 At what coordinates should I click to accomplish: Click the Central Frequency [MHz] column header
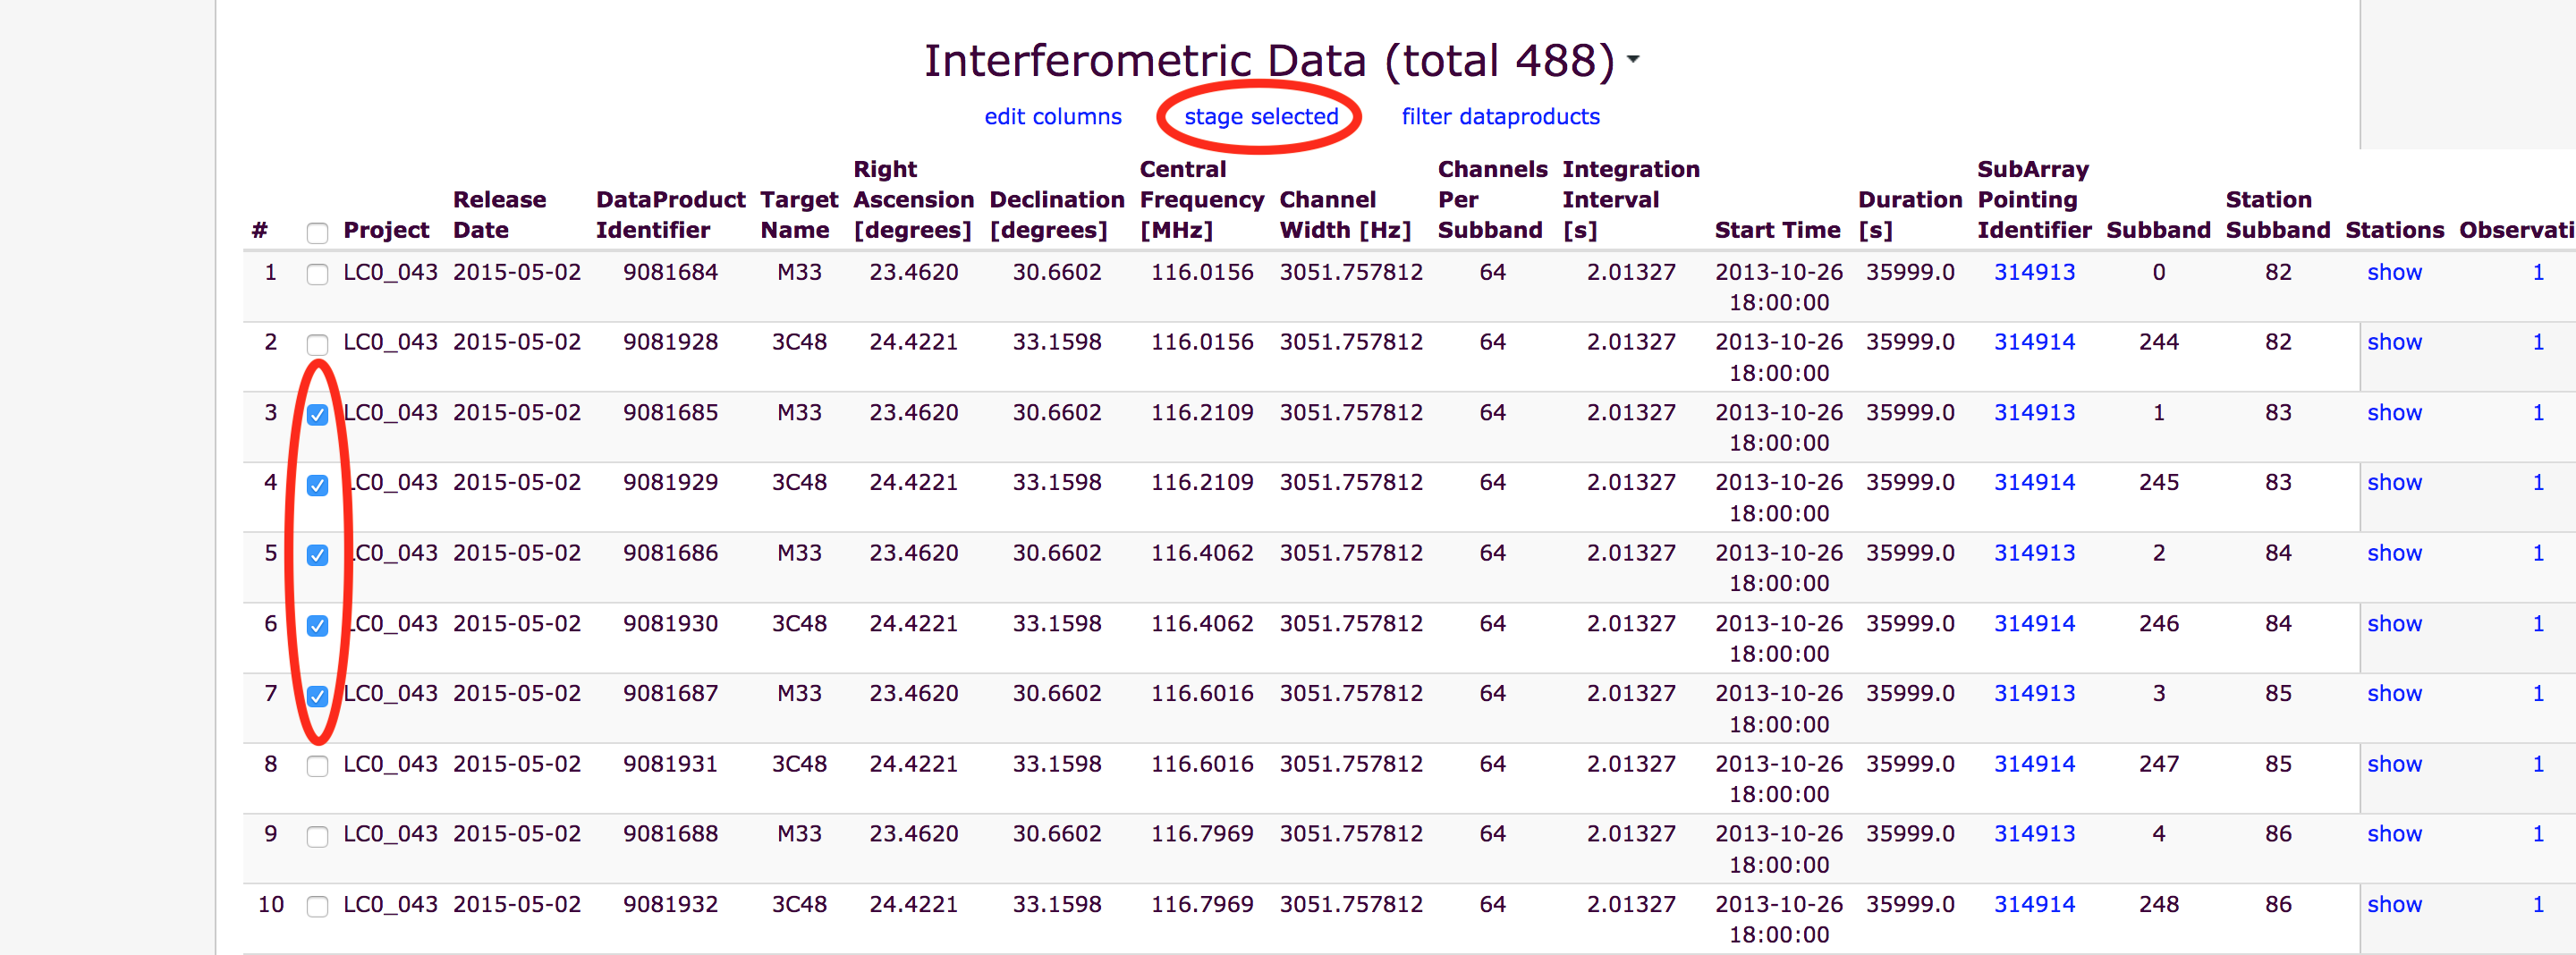point(1202,200)
